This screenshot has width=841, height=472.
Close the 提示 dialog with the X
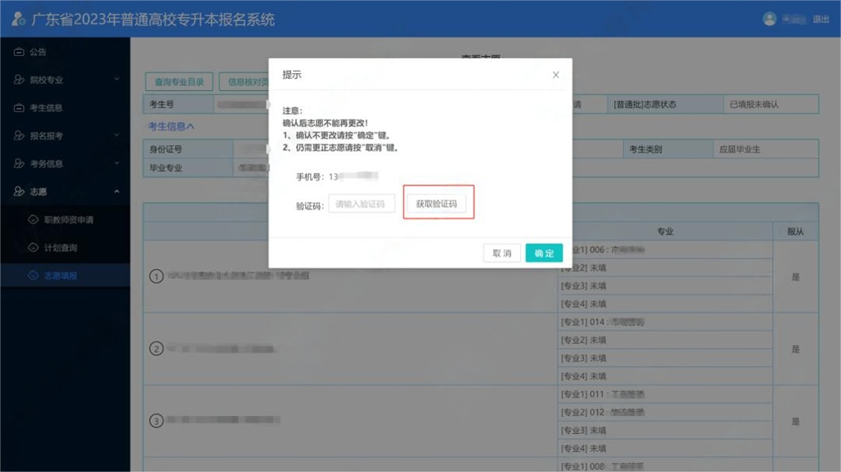point(555,74)
